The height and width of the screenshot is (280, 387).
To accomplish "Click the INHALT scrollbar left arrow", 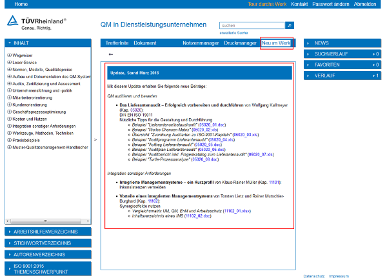I will pyautogui.click(x=8, y=221).
